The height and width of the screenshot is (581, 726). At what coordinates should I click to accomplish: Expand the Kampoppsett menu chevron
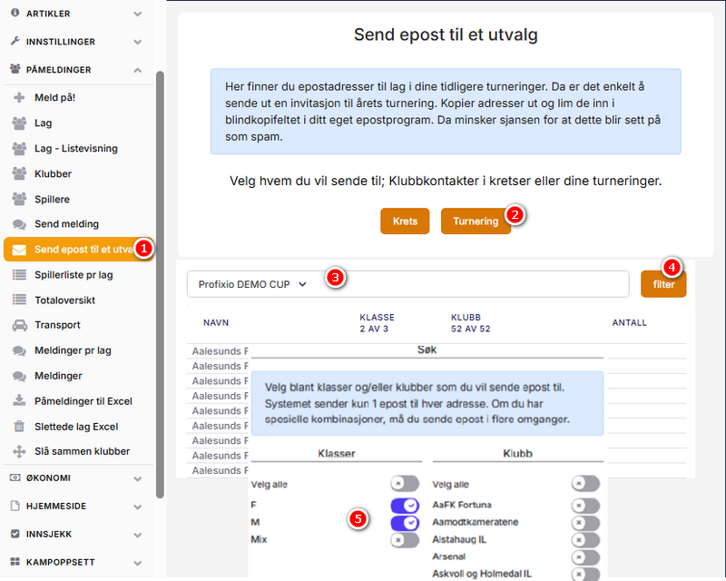click(x=138, y=563)
